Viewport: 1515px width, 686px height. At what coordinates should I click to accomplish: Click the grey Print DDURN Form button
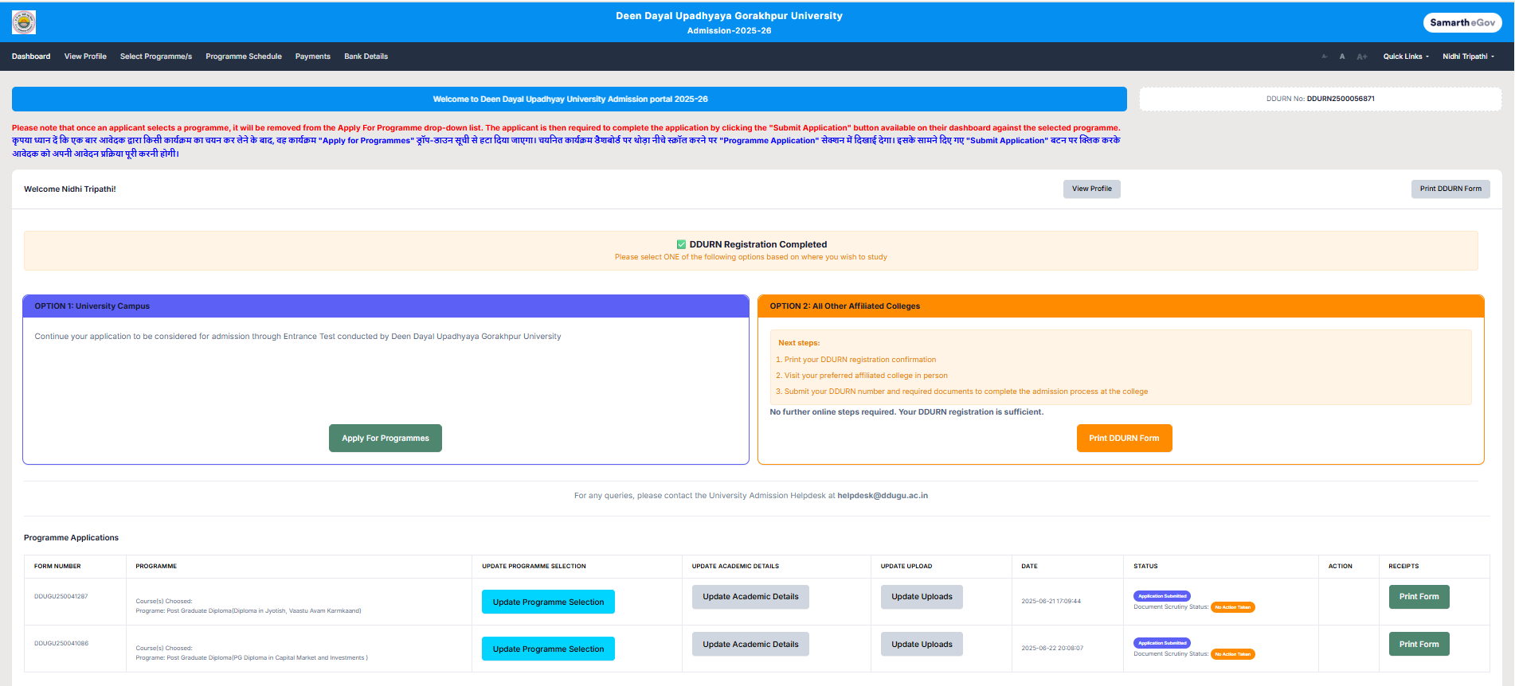(1450, 189)
